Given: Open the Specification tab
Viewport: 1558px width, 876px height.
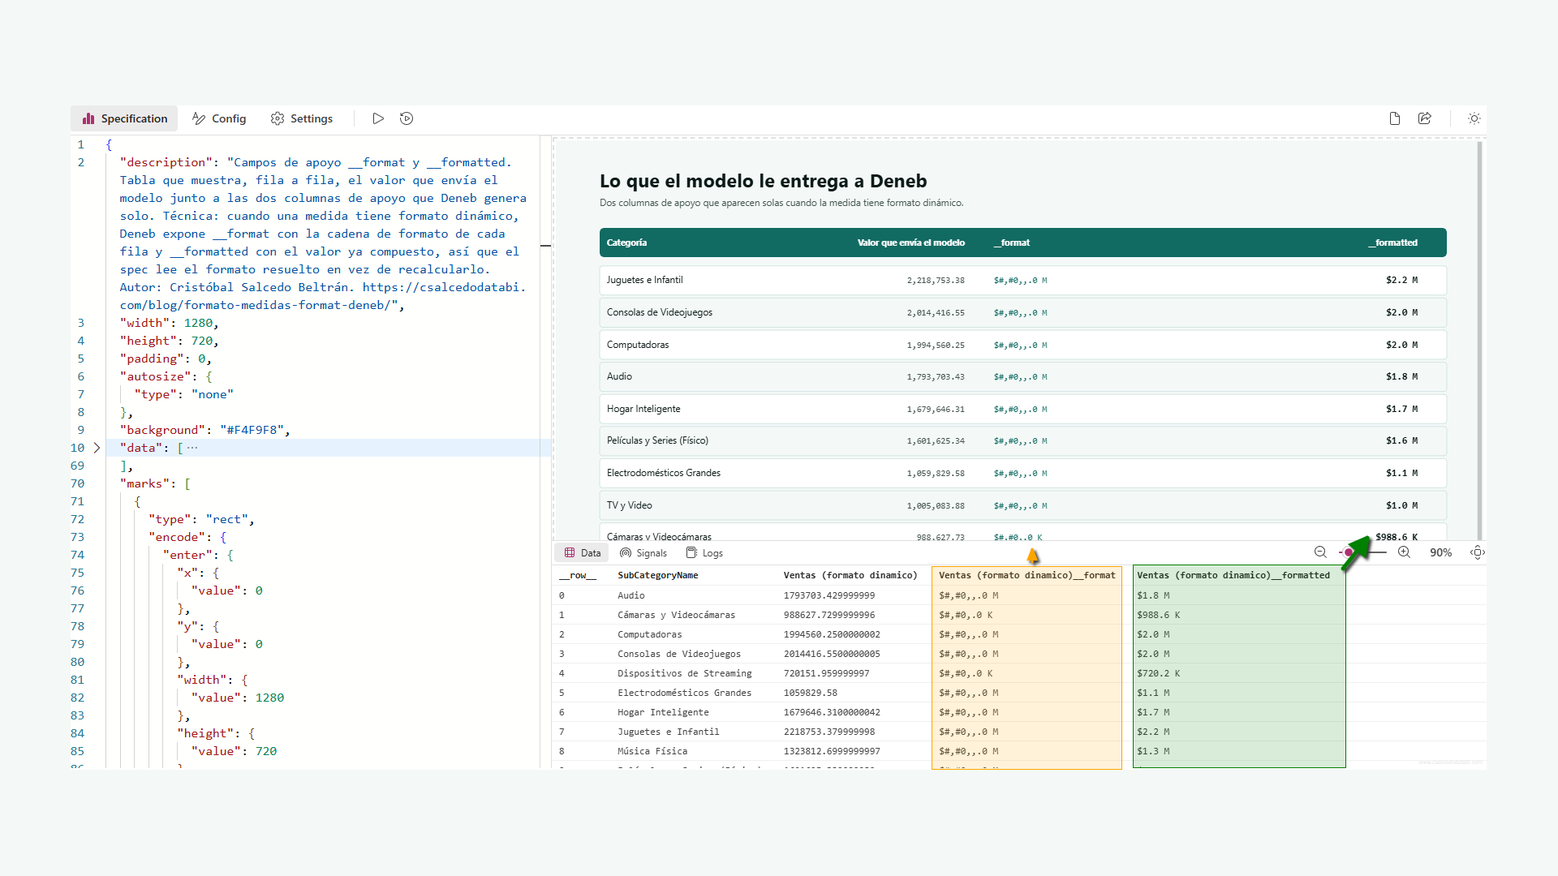Looking at the screenshot, I should 124,118.
